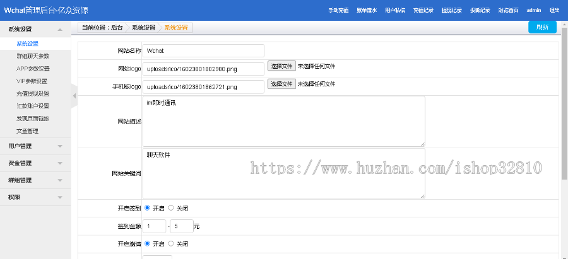Click the 网站关键词 textarea
Screen dimensions: 568x259
pyautogui.click(x=283, y=173)
